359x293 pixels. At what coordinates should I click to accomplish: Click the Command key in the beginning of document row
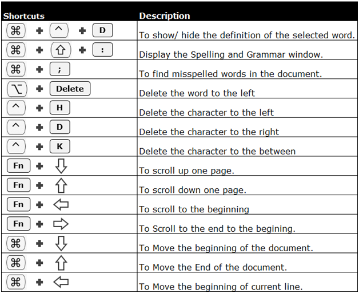coord(16,243)
